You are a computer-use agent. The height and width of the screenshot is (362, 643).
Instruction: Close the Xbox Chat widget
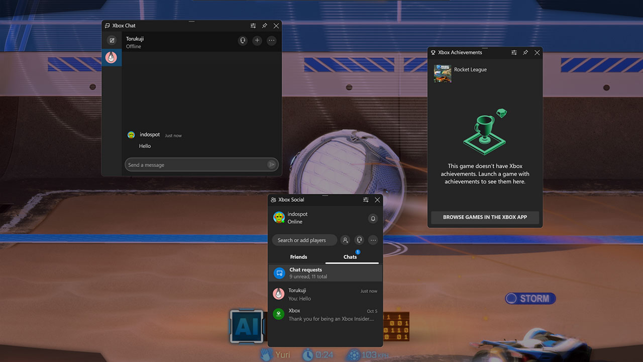click(276, 26)
